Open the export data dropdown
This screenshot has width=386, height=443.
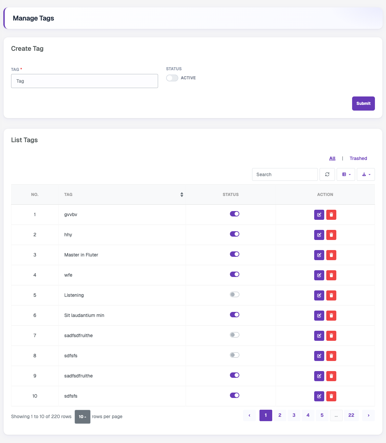point(366,174)
